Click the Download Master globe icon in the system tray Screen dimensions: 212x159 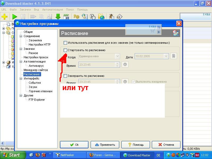pos(169,155)
